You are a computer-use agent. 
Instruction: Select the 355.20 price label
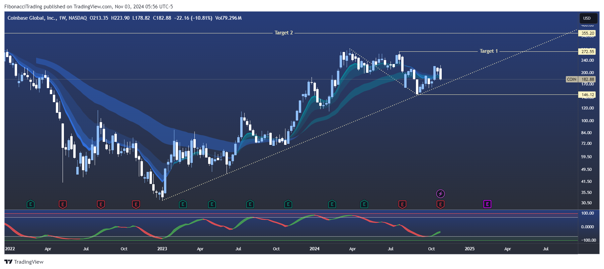(x=587, y=33)
